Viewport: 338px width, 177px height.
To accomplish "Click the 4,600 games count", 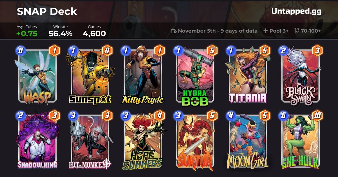I will 94,34.
